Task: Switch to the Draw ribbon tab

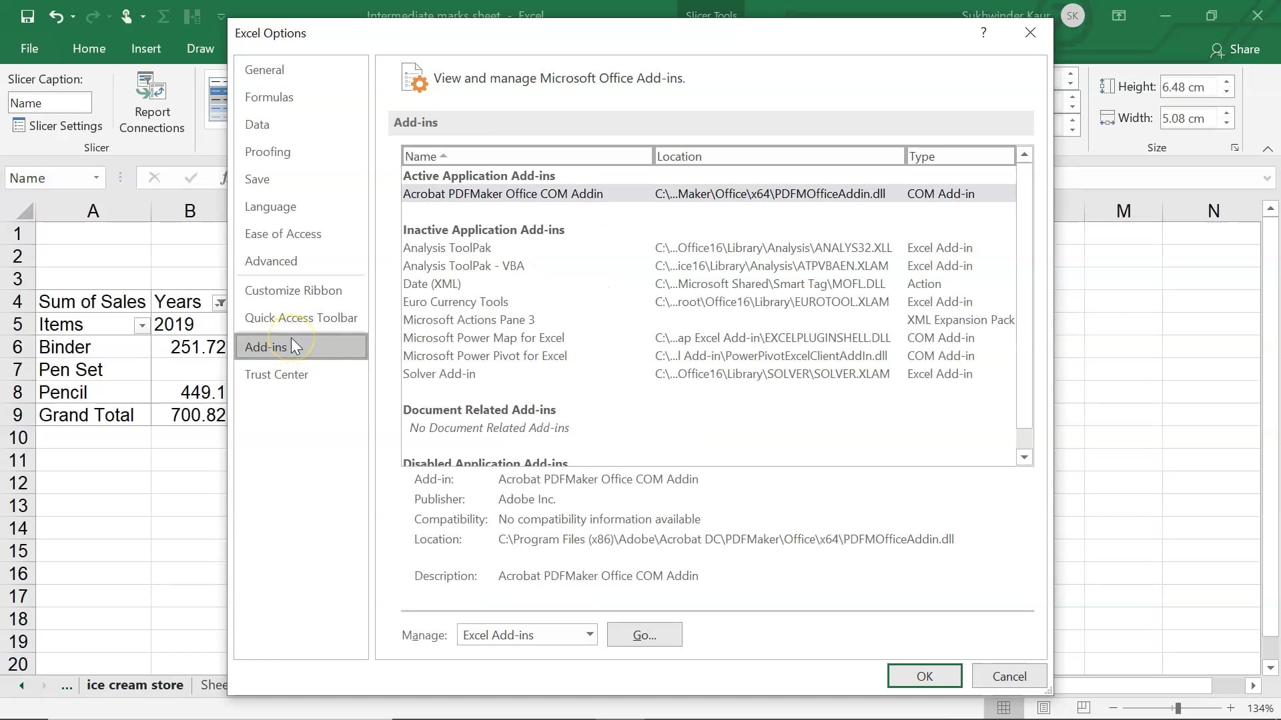Action: coord(200,49)
